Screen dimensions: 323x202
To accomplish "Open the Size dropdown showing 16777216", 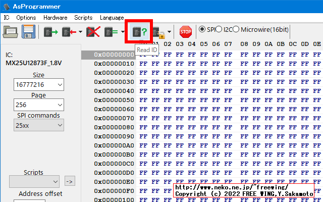I will (39, 84).
